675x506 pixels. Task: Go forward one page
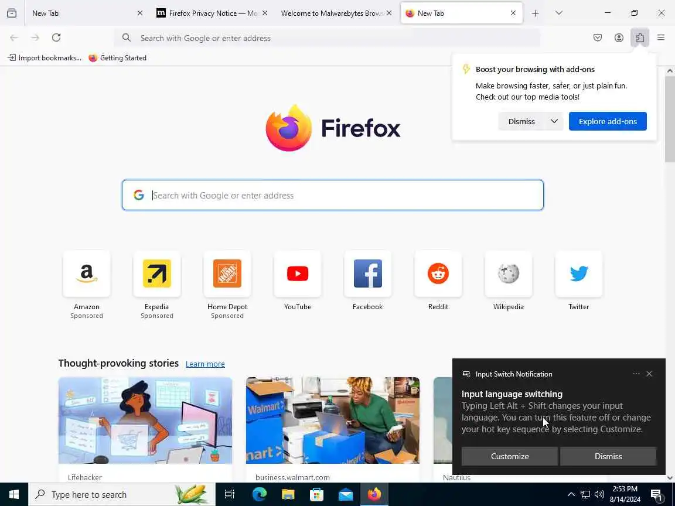coord(35,37)
